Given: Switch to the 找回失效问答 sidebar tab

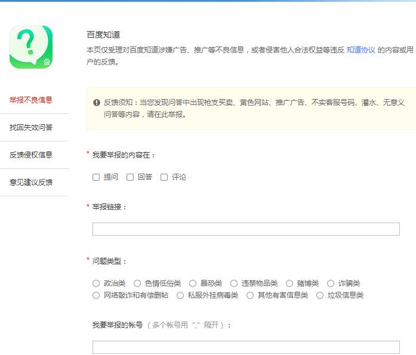Looking at the screenshot, I should 31,128.
